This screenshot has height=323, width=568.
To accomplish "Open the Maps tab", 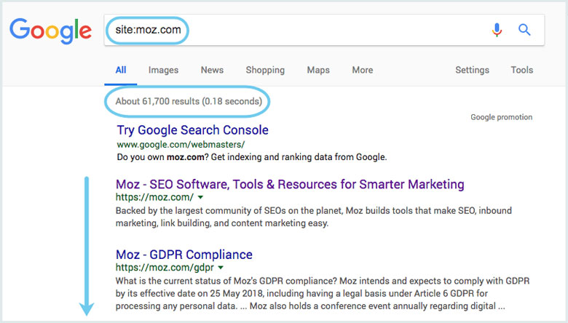I will click(x=318, y=70).
